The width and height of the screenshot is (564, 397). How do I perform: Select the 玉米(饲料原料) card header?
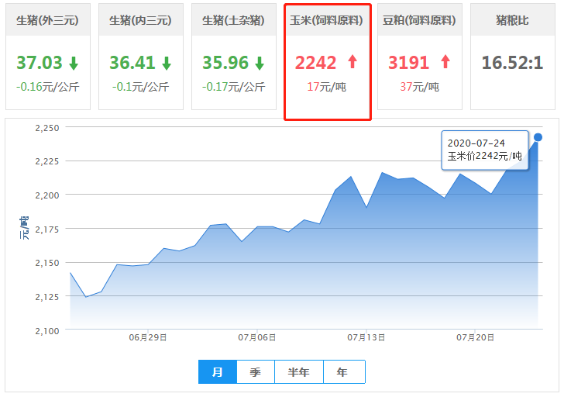pyautogui.click(x=327, y=20)
